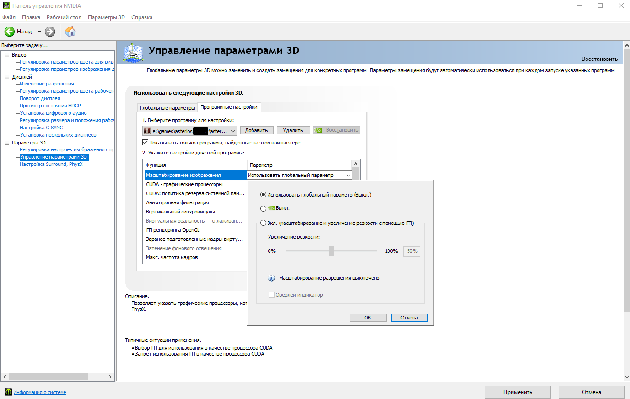This screenshot has height=399, width=630.
Task: Open the Параметры 3D menu
Action: [106, 17]
